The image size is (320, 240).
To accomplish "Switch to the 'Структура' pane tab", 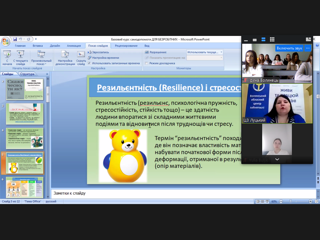I will point(27,74).
